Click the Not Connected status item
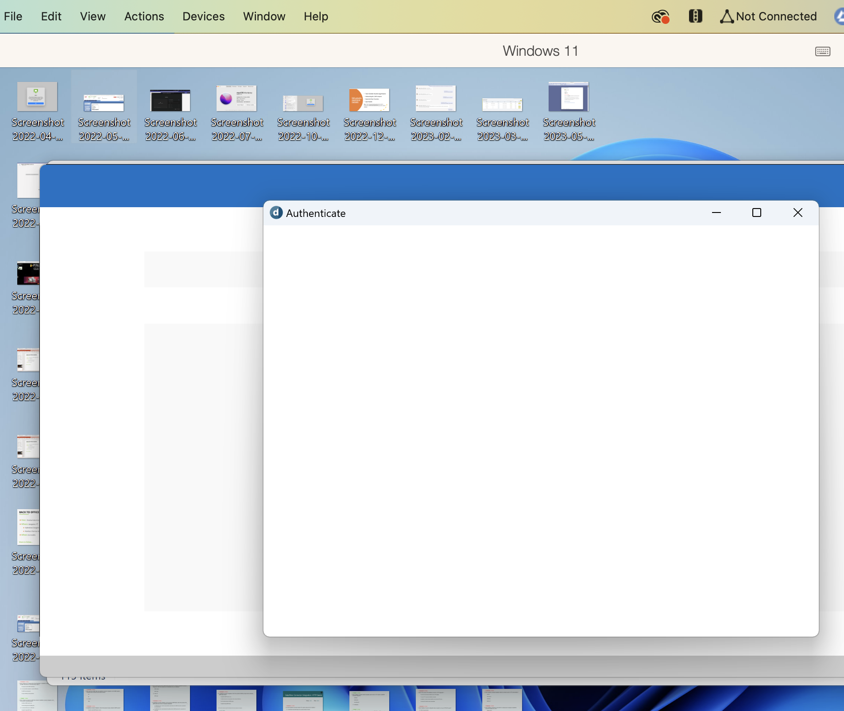The image size is (844, 711). (768, 16)
